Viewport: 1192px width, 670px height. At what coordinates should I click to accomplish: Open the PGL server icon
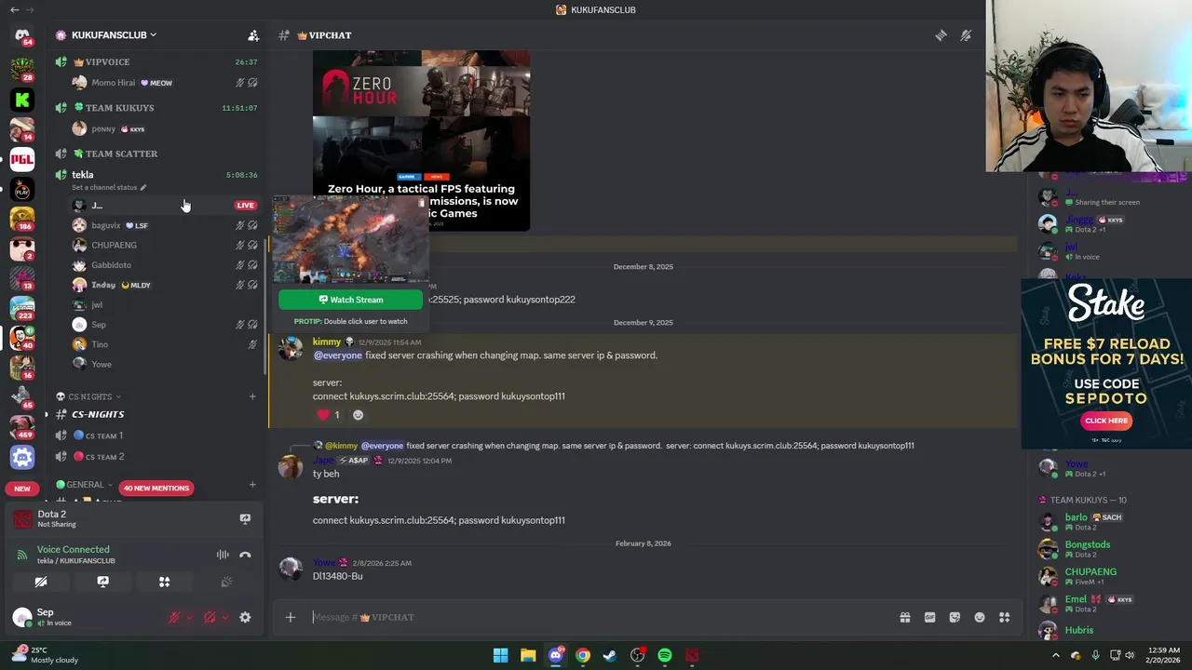click(x=22, y=159)
